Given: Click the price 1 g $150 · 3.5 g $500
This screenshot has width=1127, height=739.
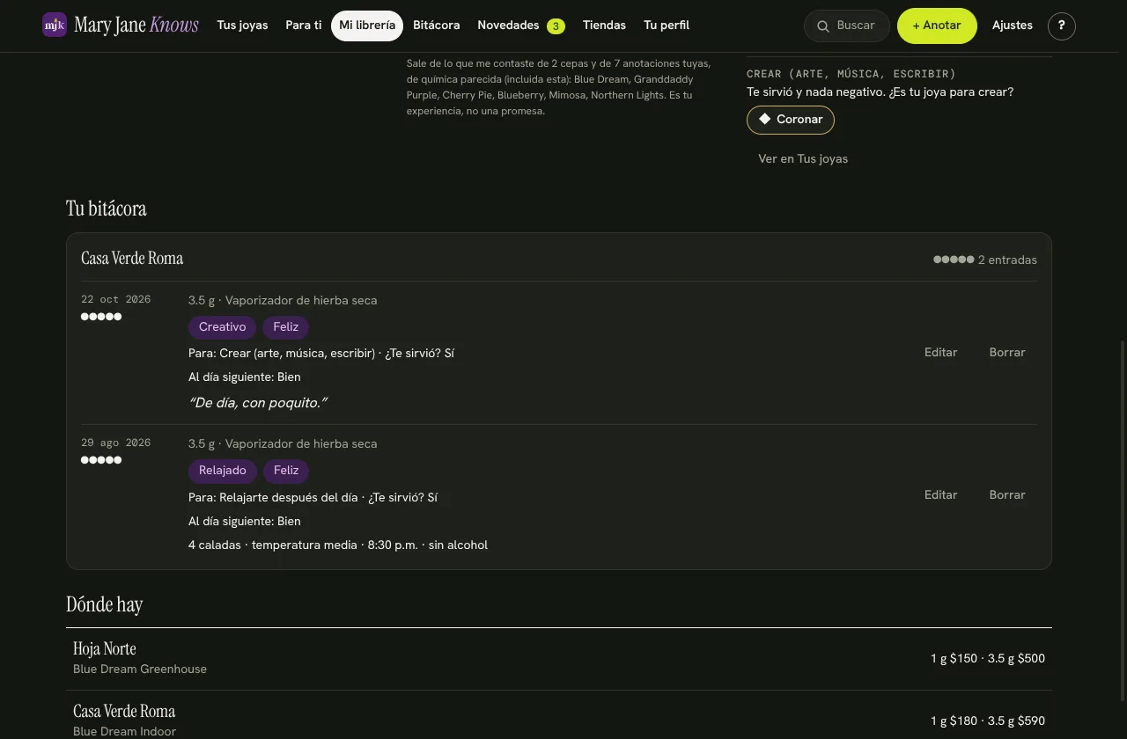Looking at the screenshot, I should pyautogui.click(x=988, y=659).
